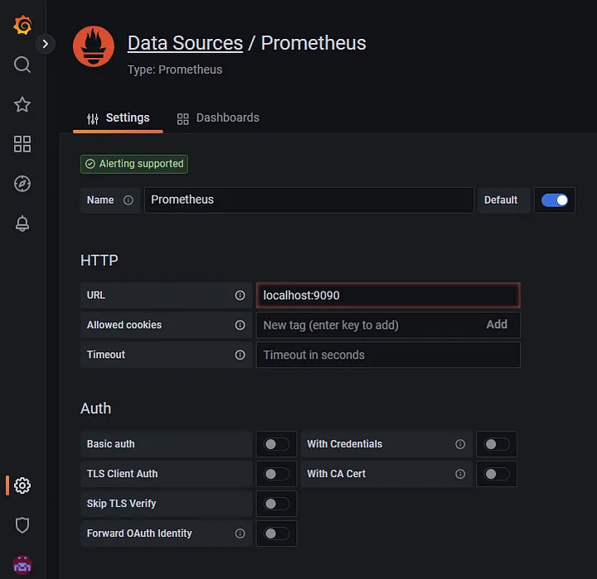Click the user profile avatar
Screen dimensions: 597x579
[22, 564]
